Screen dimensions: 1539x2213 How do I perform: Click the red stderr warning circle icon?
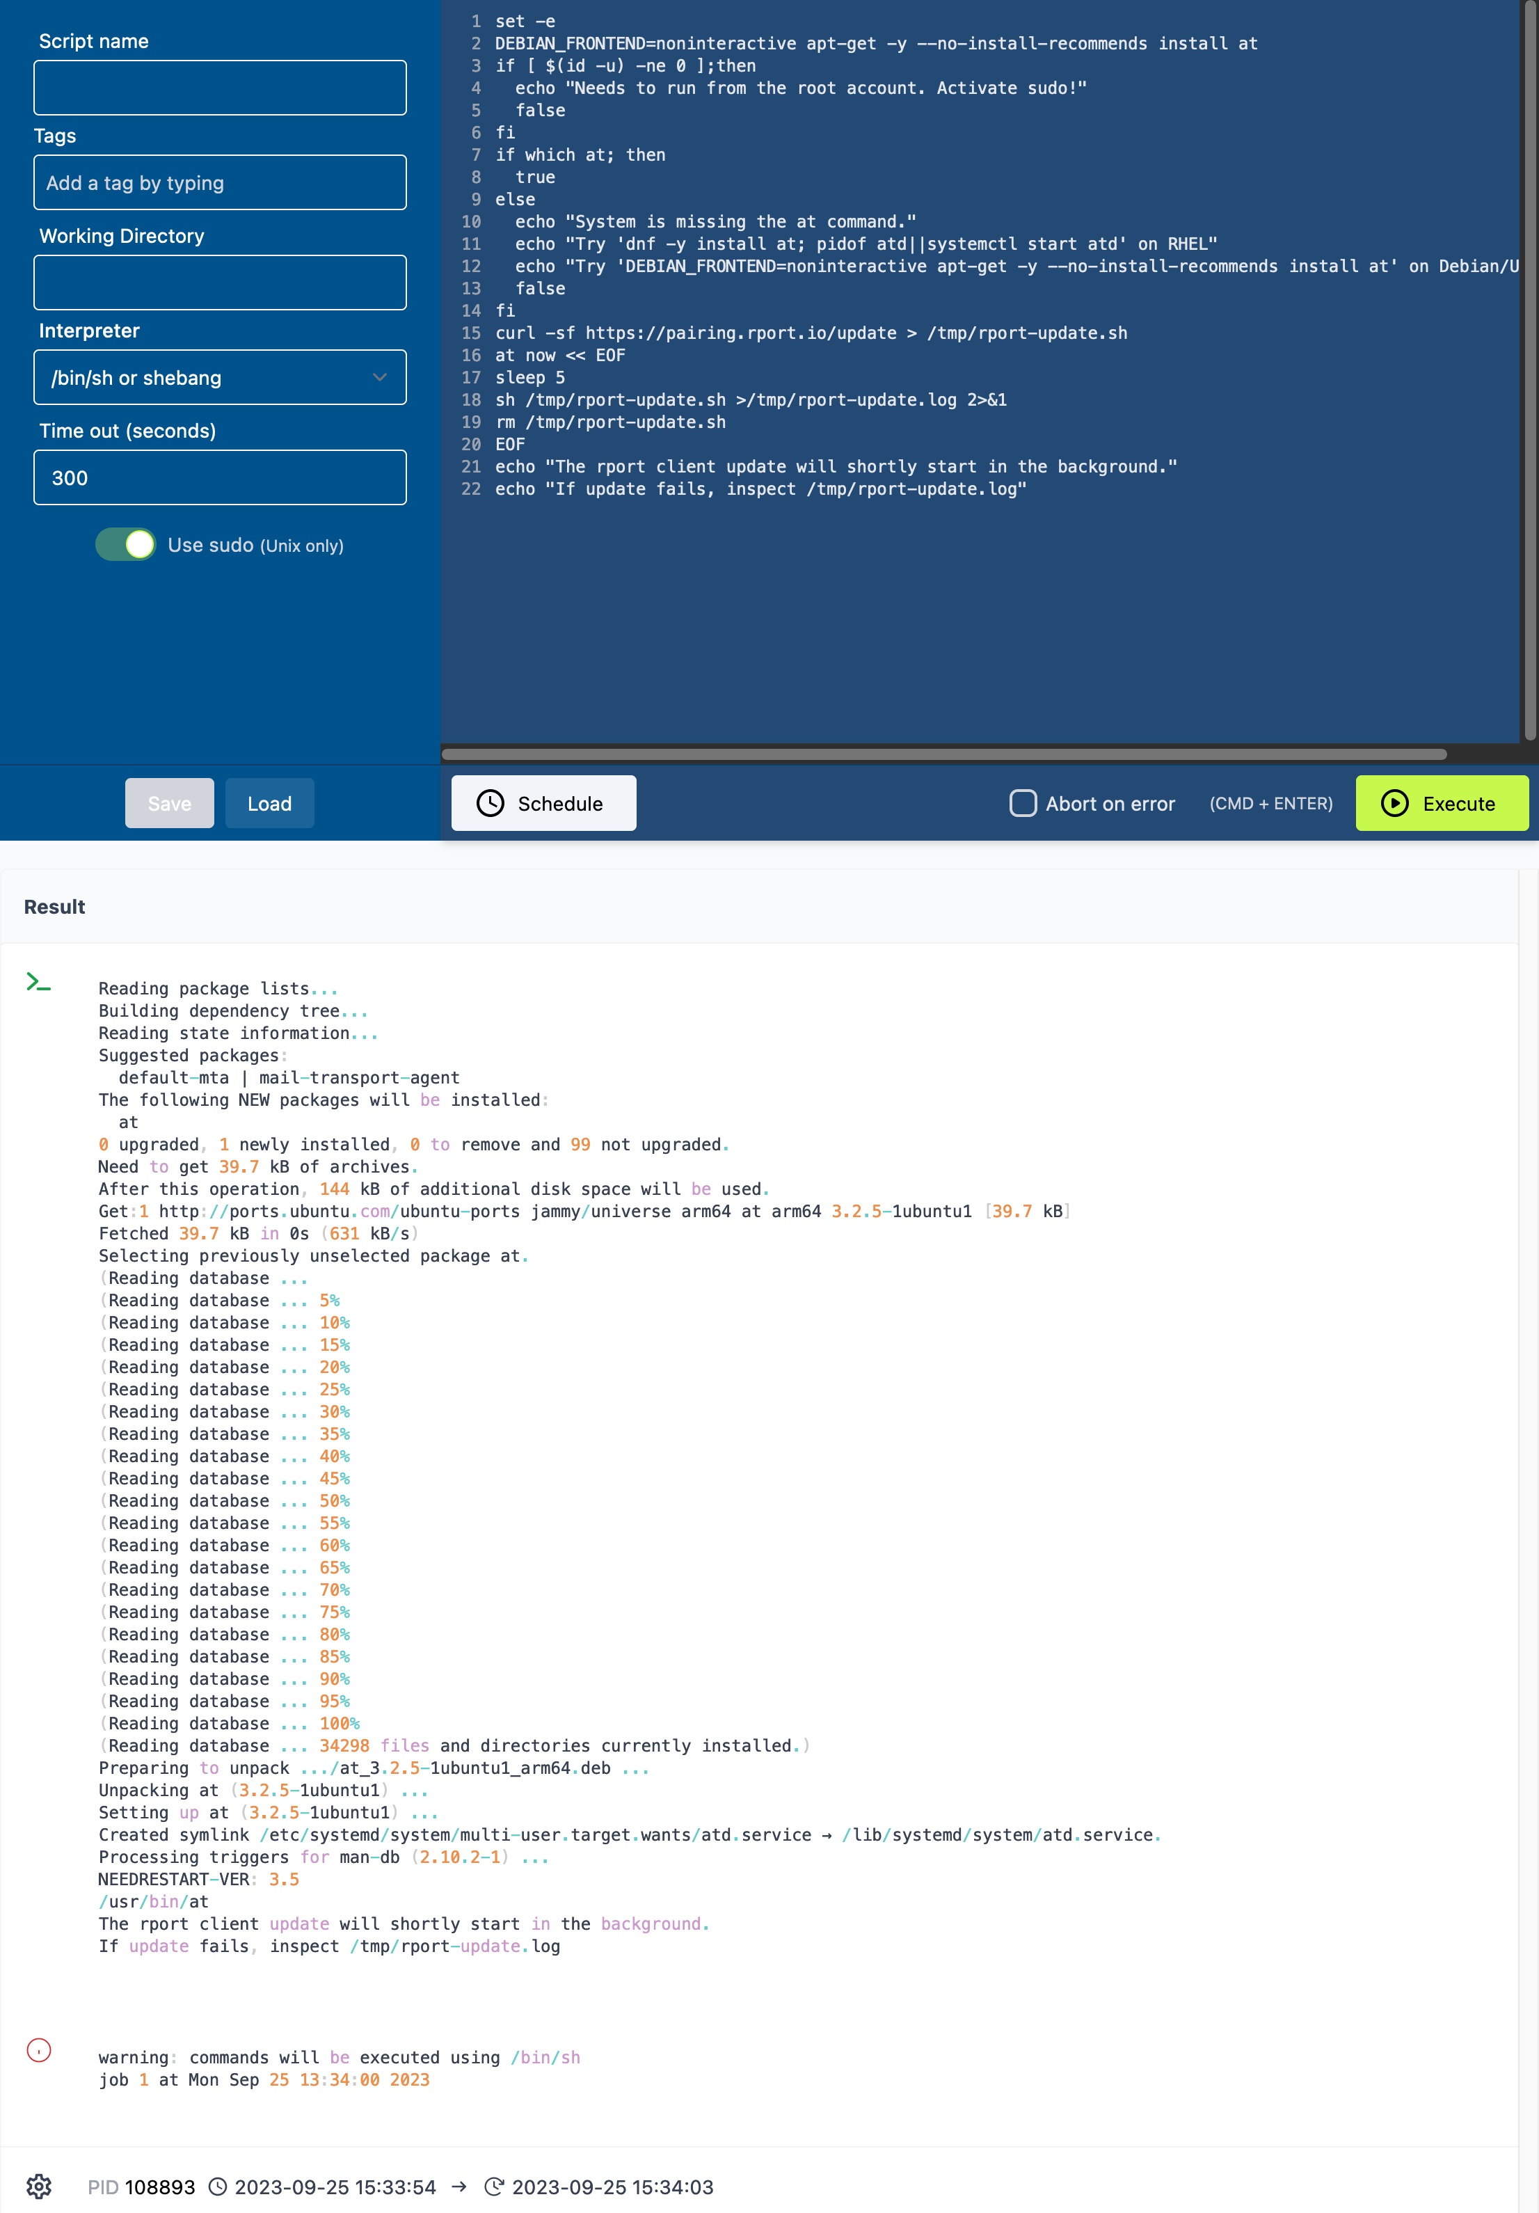click(x=38, y=2049)
